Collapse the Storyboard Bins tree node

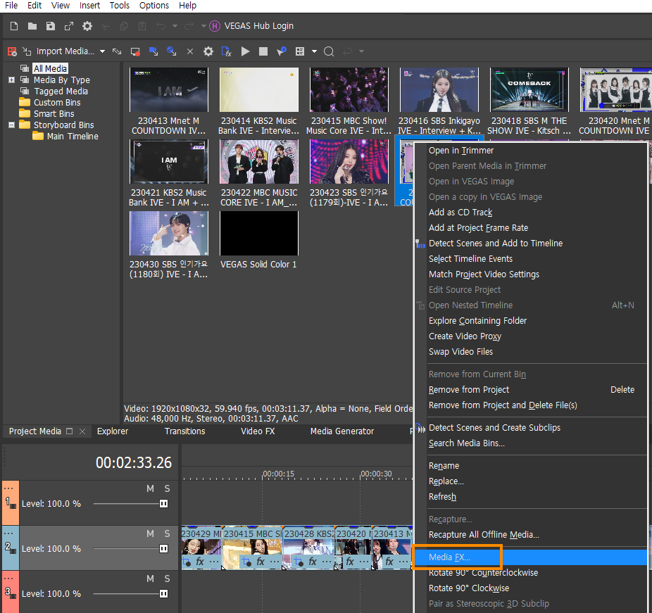coord(12,125)
